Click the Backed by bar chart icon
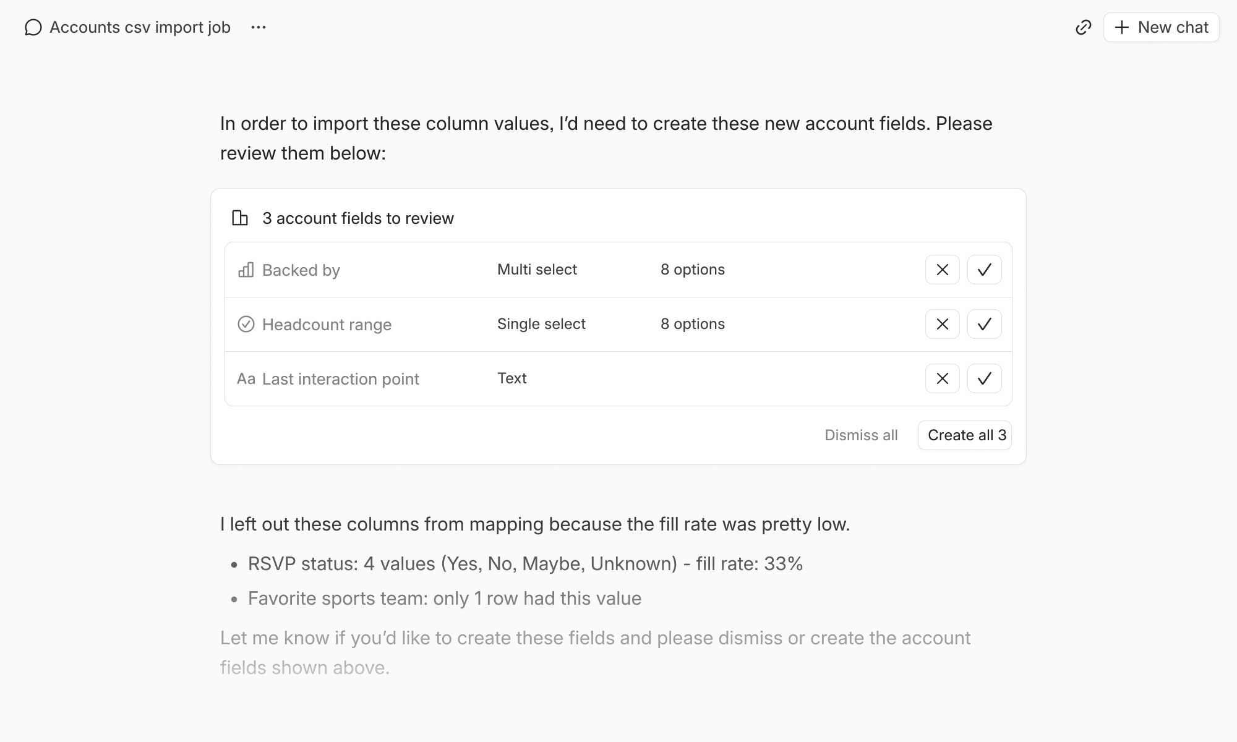The width and height of the screenshot is (1237, 742). click(x=246, y=270)
